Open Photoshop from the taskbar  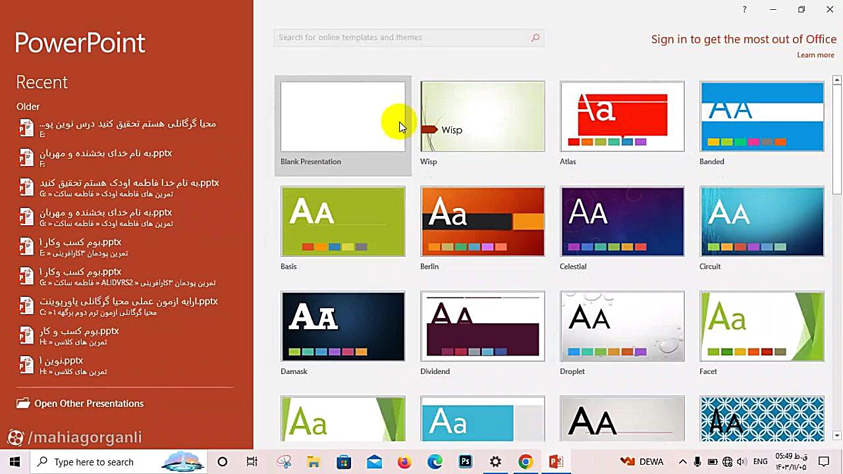[465, 461]
